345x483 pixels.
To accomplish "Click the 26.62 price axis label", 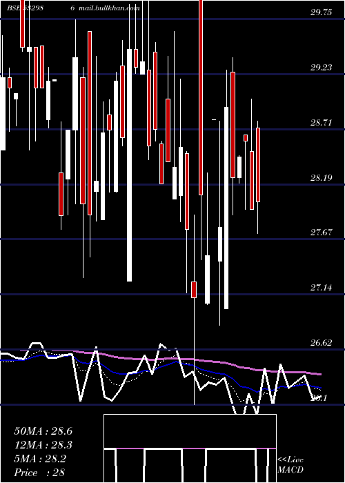I will [x=322, y=343].
